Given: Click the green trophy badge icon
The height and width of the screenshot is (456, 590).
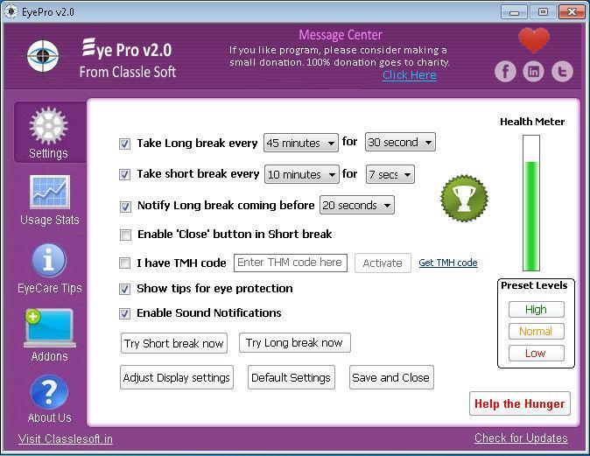Looking at the screenshot, I should (x=463, y=199).
